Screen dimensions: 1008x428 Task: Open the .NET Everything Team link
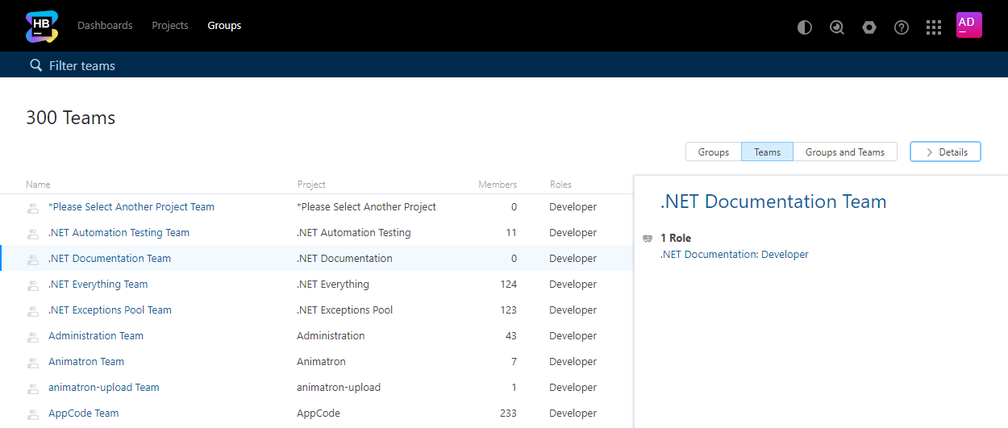98,285
